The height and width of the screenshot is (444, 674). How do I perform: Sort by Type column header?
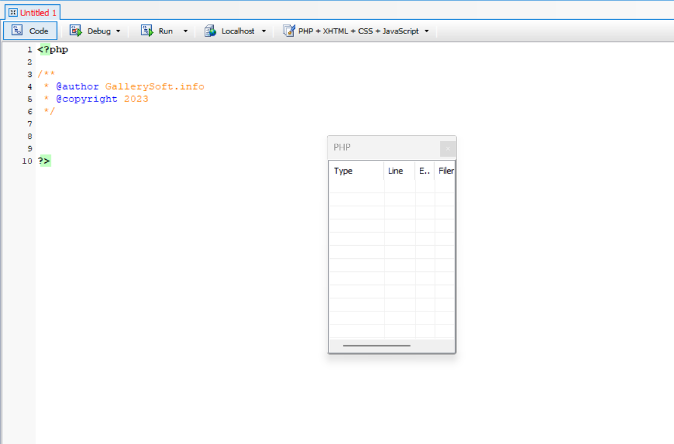pyautogui.click(x=357, y=171)
